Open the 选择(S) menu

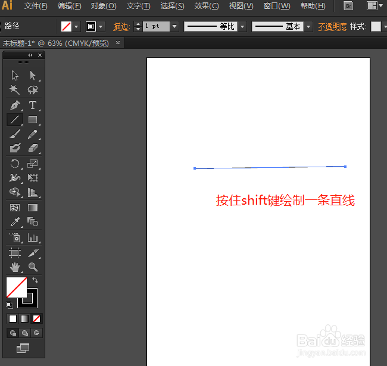[172, 6]
